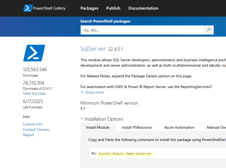Open the Publish page
Screen dimensions: 226x168
pyautogui.click(x=113, y=8)
